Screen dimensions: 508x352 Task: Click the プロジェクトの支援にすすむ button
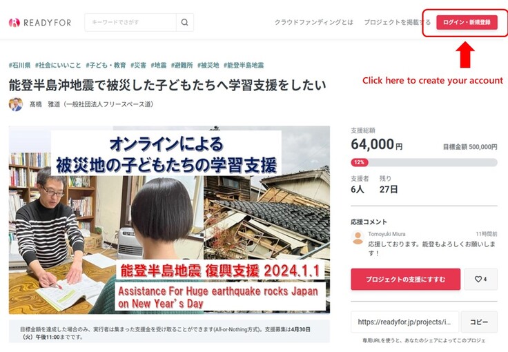tap(405, 279)
